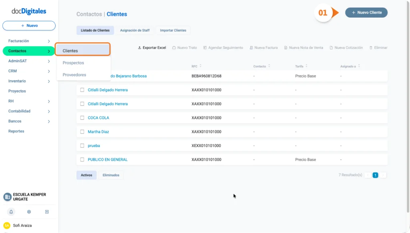This screenshot has width=410, height=233.
Task: Open the COCA COLA client link
Action: pos(98,117)
